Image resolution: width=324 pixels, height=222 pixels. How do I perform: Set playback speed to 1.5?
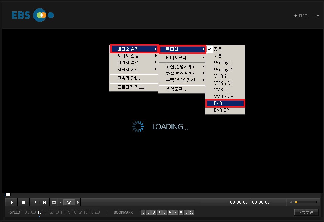[69, 212]
